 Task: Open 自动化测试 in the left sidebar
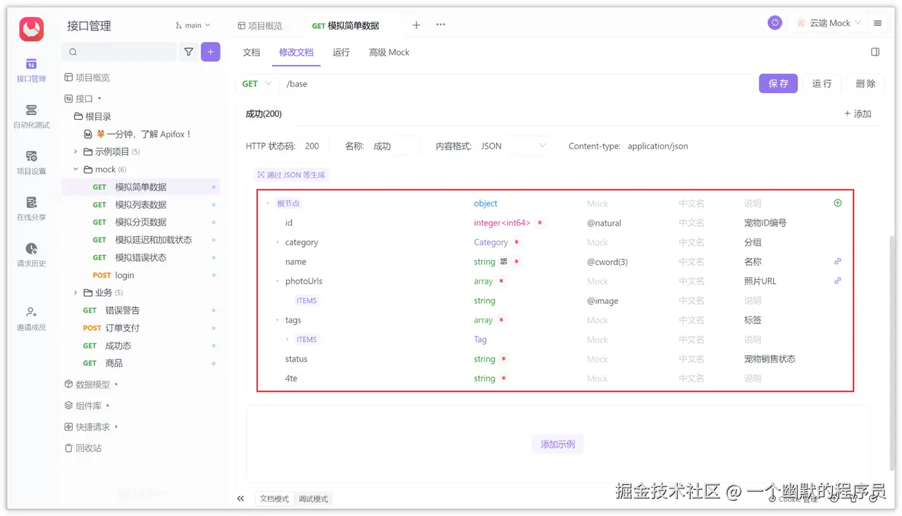coord(32,116)
